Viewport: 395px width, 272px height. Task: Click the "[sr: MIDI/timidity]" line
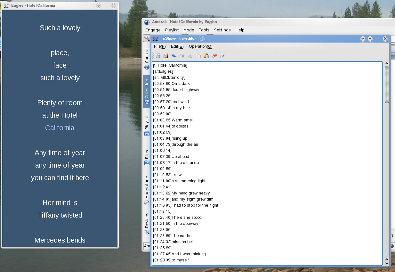[x=169, y=78]
